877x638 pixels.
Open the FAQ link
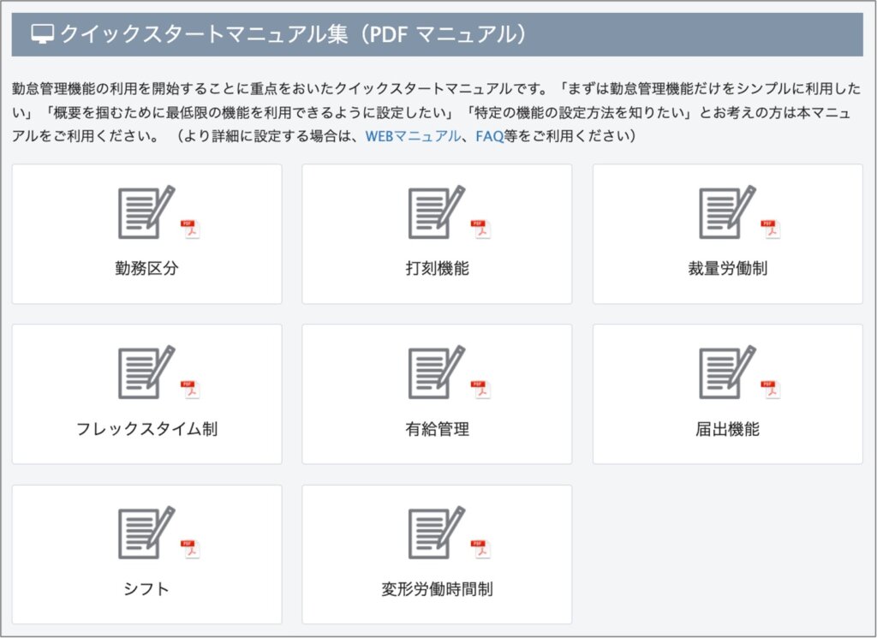click(489, 136)
